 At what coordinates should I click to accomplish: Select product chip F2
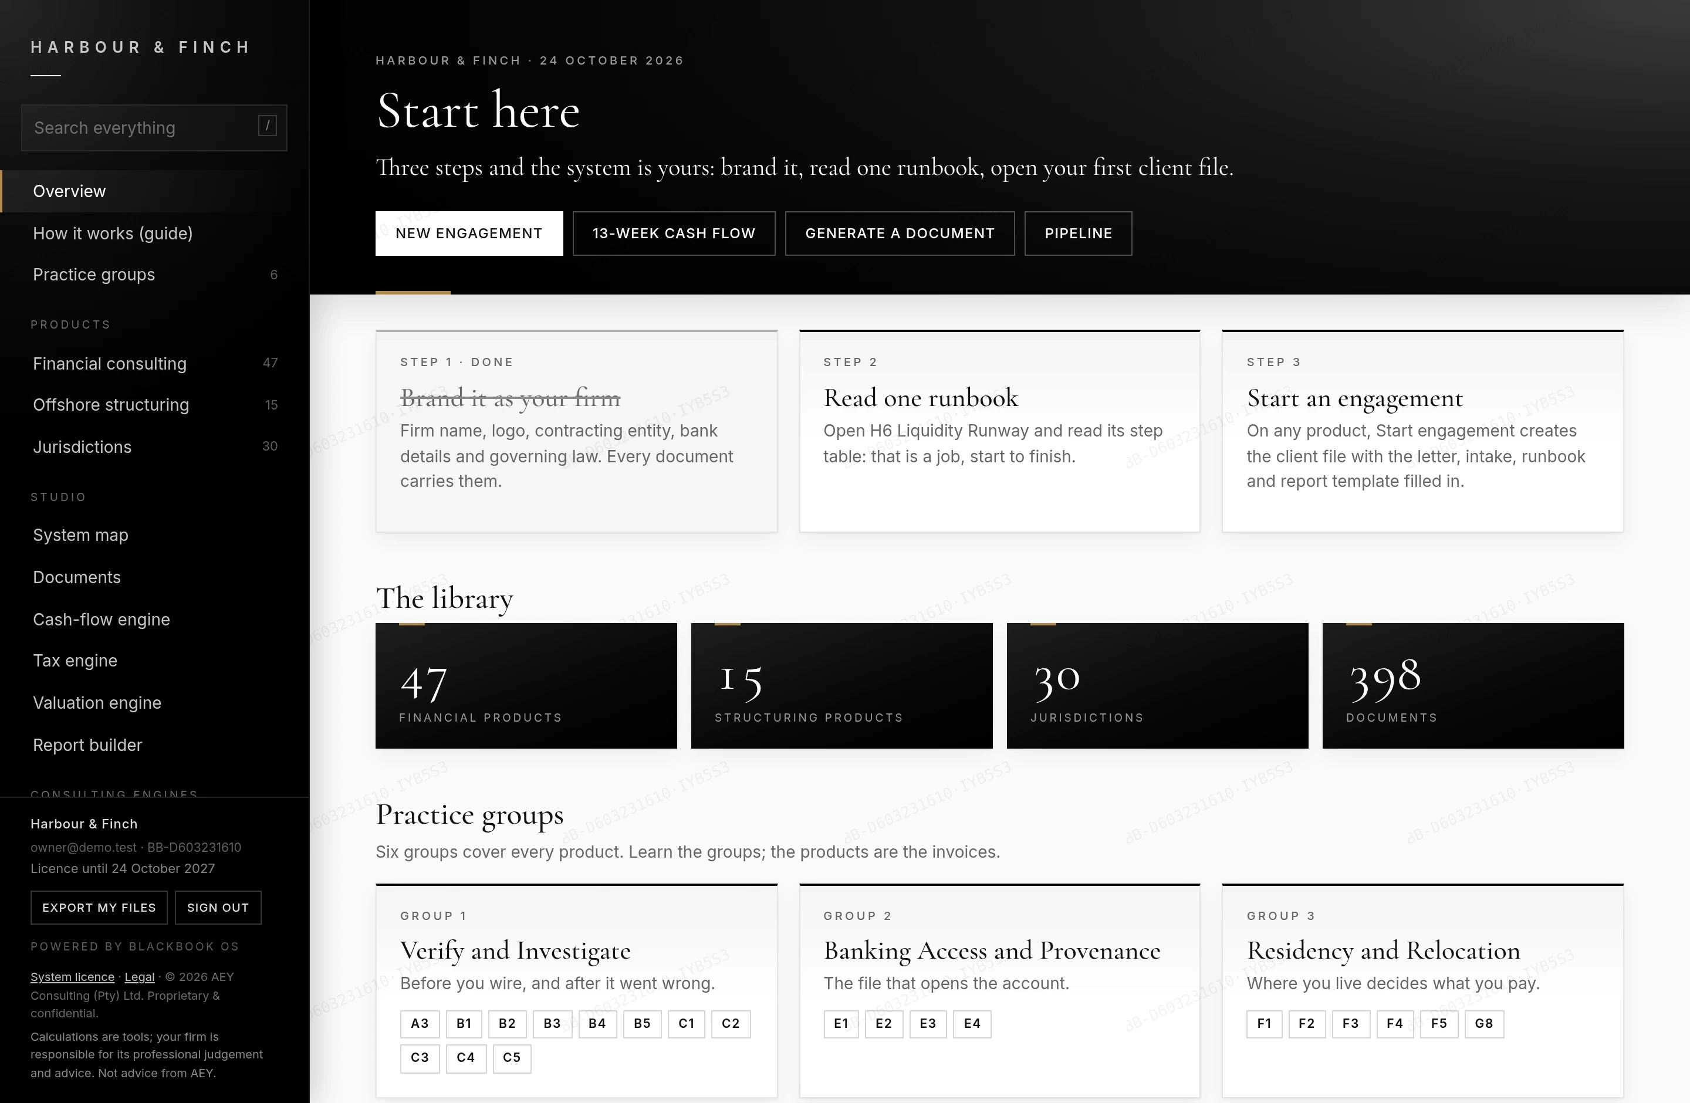pyautogui.click(x=1307, y=1024)
